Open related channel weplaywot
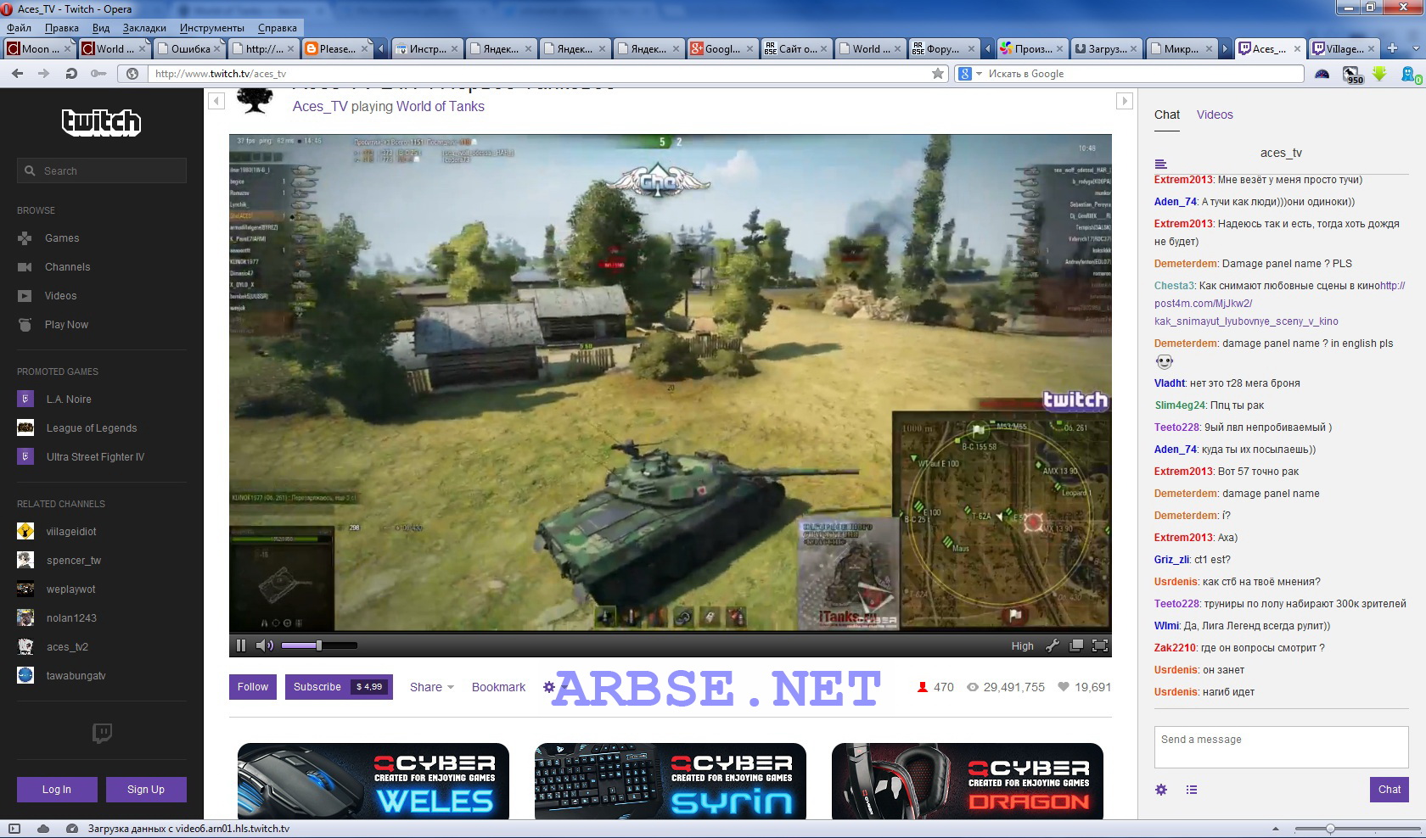Screen dimensions: 1426x838 click(x=70, y=589)
